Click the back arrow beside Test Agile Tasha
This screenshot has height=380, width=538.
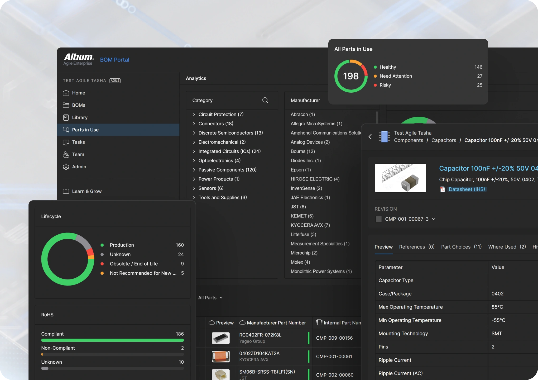[370, 136]
